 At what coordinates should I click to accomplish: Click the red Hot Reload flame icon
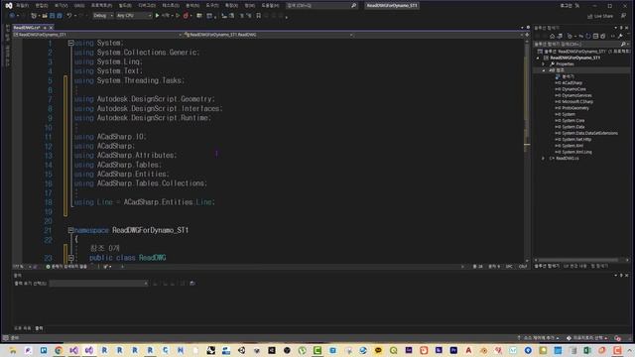(186, 16)
